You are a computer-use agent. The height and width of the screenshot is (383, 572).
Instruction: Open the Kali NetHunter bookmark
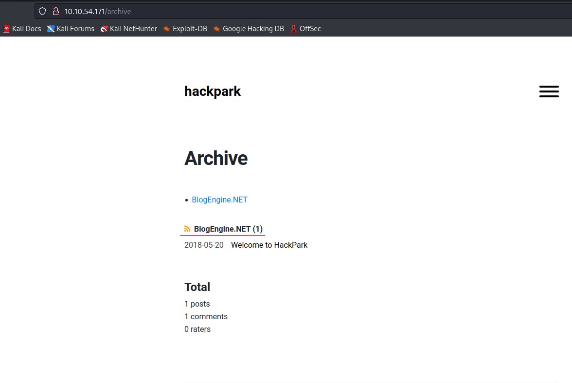[x=129, y=29]
